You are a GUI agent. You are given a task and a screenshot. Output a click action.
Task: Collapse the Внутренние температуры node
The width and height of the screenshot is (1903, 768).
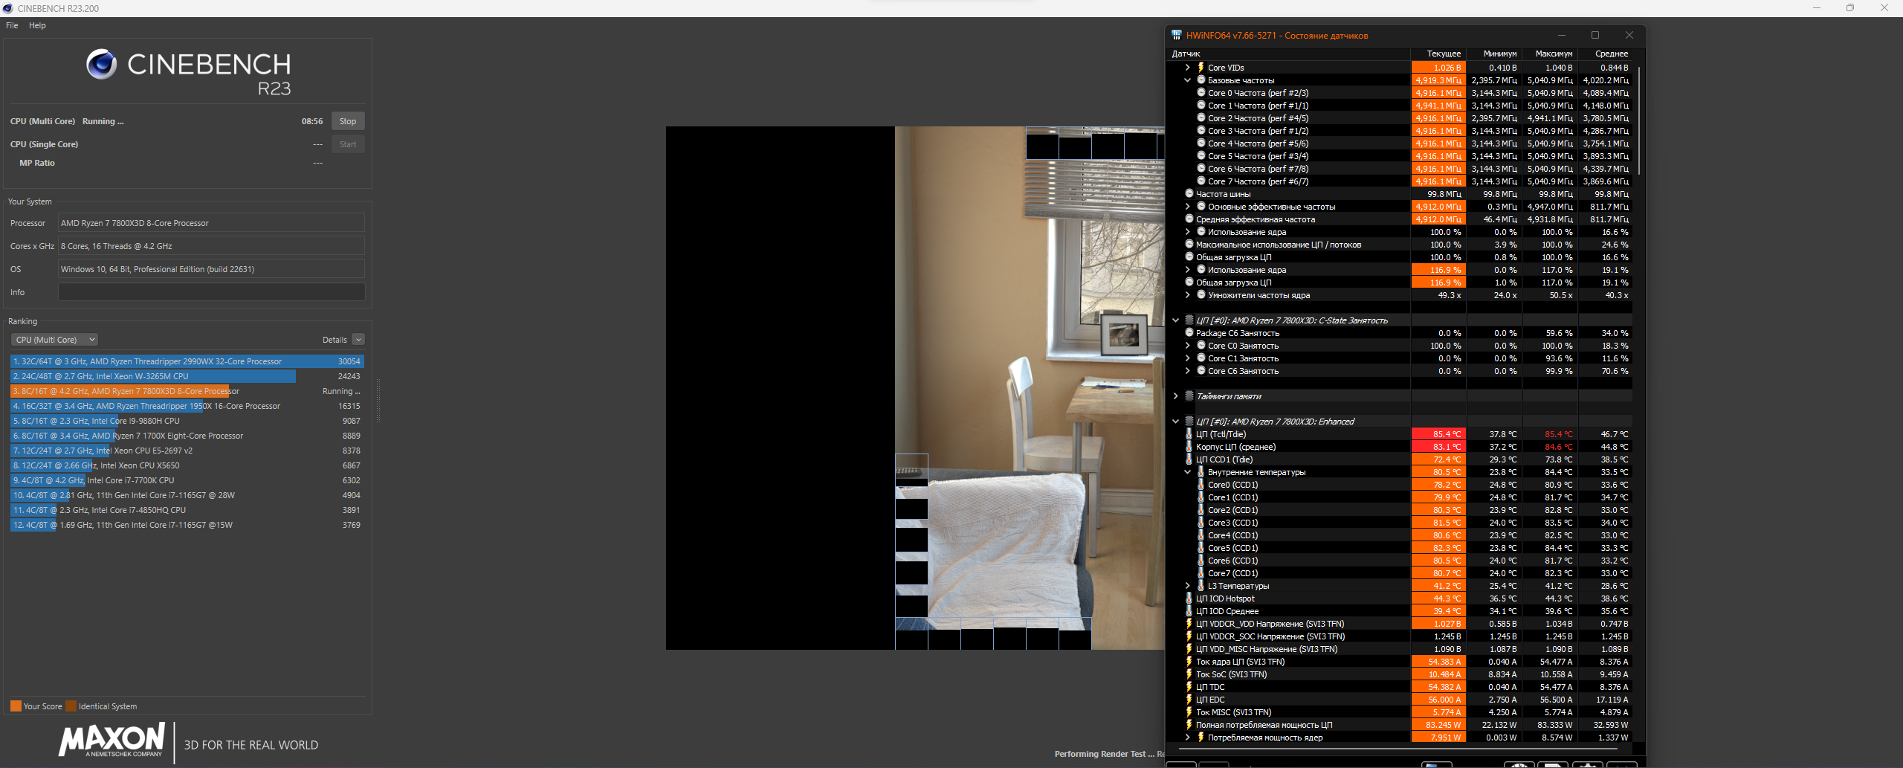pyautogui.click(x=1188, y=472)
